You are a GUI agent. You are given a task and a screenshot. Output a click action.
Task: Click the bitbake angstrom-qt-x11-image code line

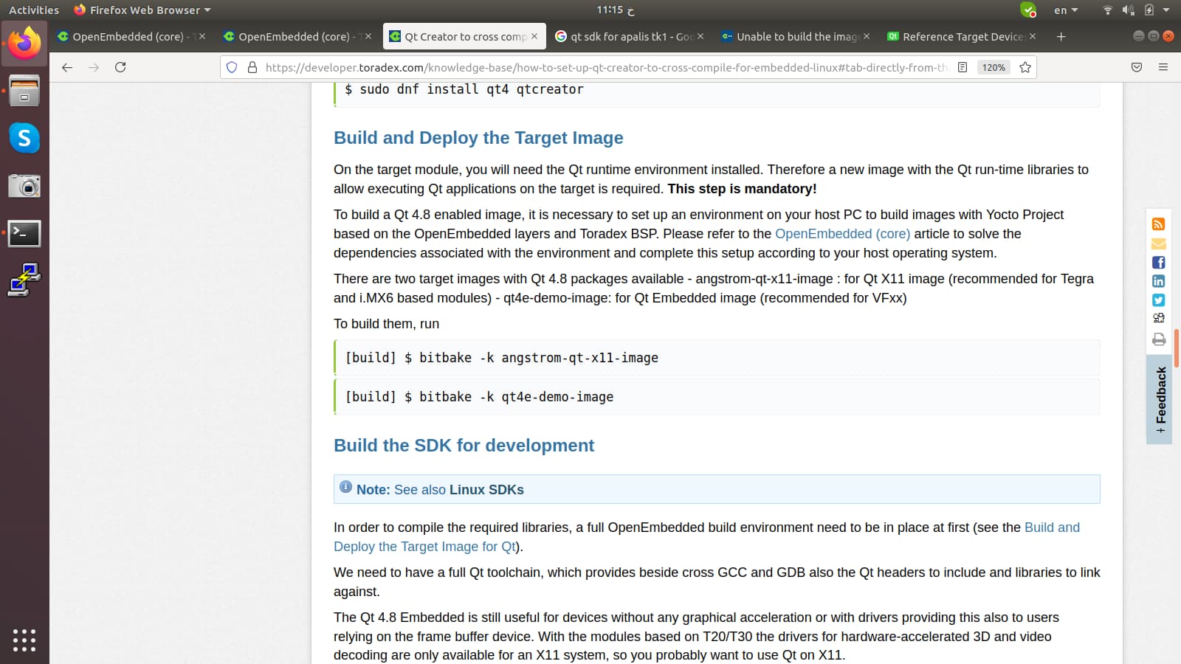(x=717, y=358)
